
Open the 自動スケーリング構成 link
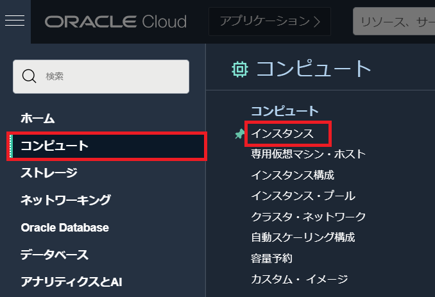coord(302,237)
